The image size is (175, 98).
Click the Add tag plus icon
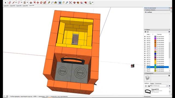[x=145, y=32]
